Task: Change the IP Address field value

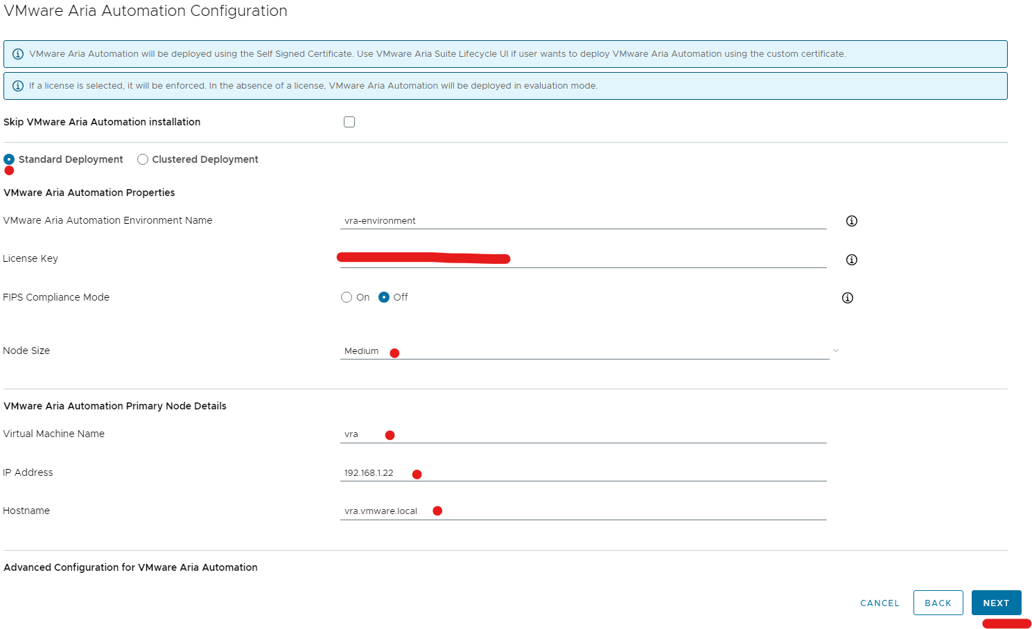Action: pos(584,473)
